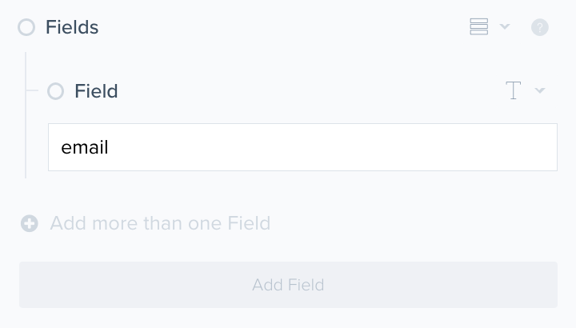The height and width of the screenshot is (328, 576).
Task: Click the 'Add more than one Field' link
Action: (160, 223)
